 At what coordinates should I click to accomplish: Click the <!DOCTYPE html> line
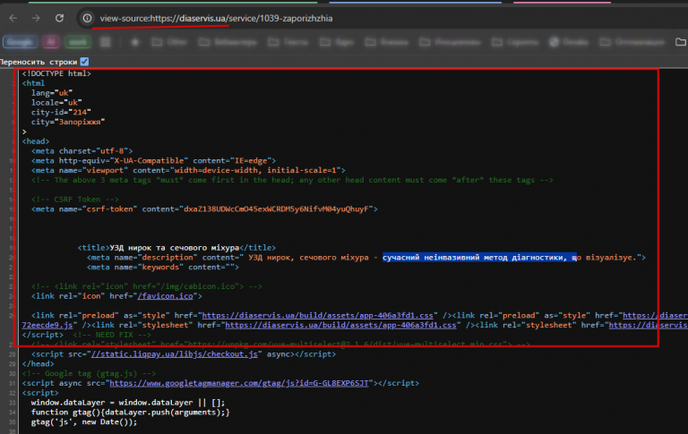click(x=56, y=73)
